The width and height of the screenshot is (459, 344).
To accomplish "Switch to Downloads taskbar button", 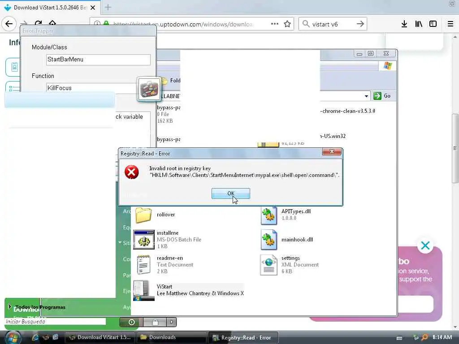I will 171,338.
